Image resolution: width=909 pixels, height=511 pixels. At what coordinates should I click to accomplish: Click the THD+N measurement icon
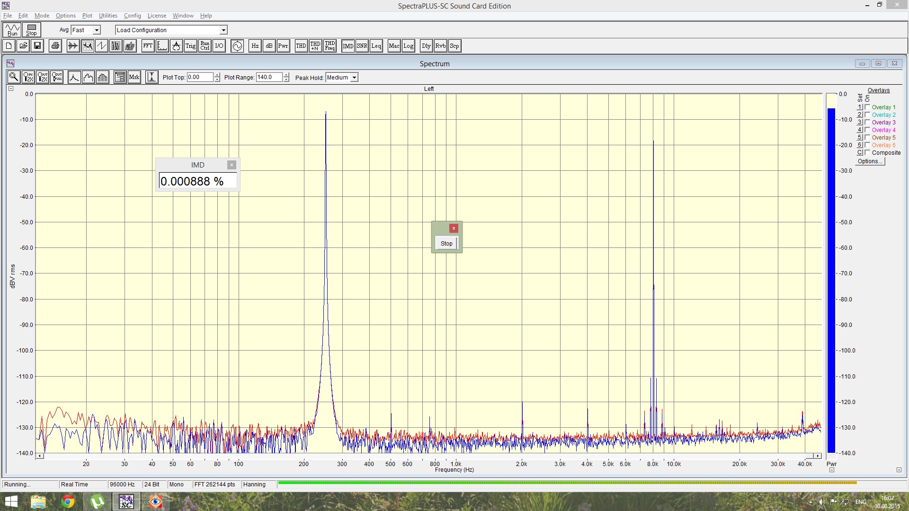coord(315,46)
